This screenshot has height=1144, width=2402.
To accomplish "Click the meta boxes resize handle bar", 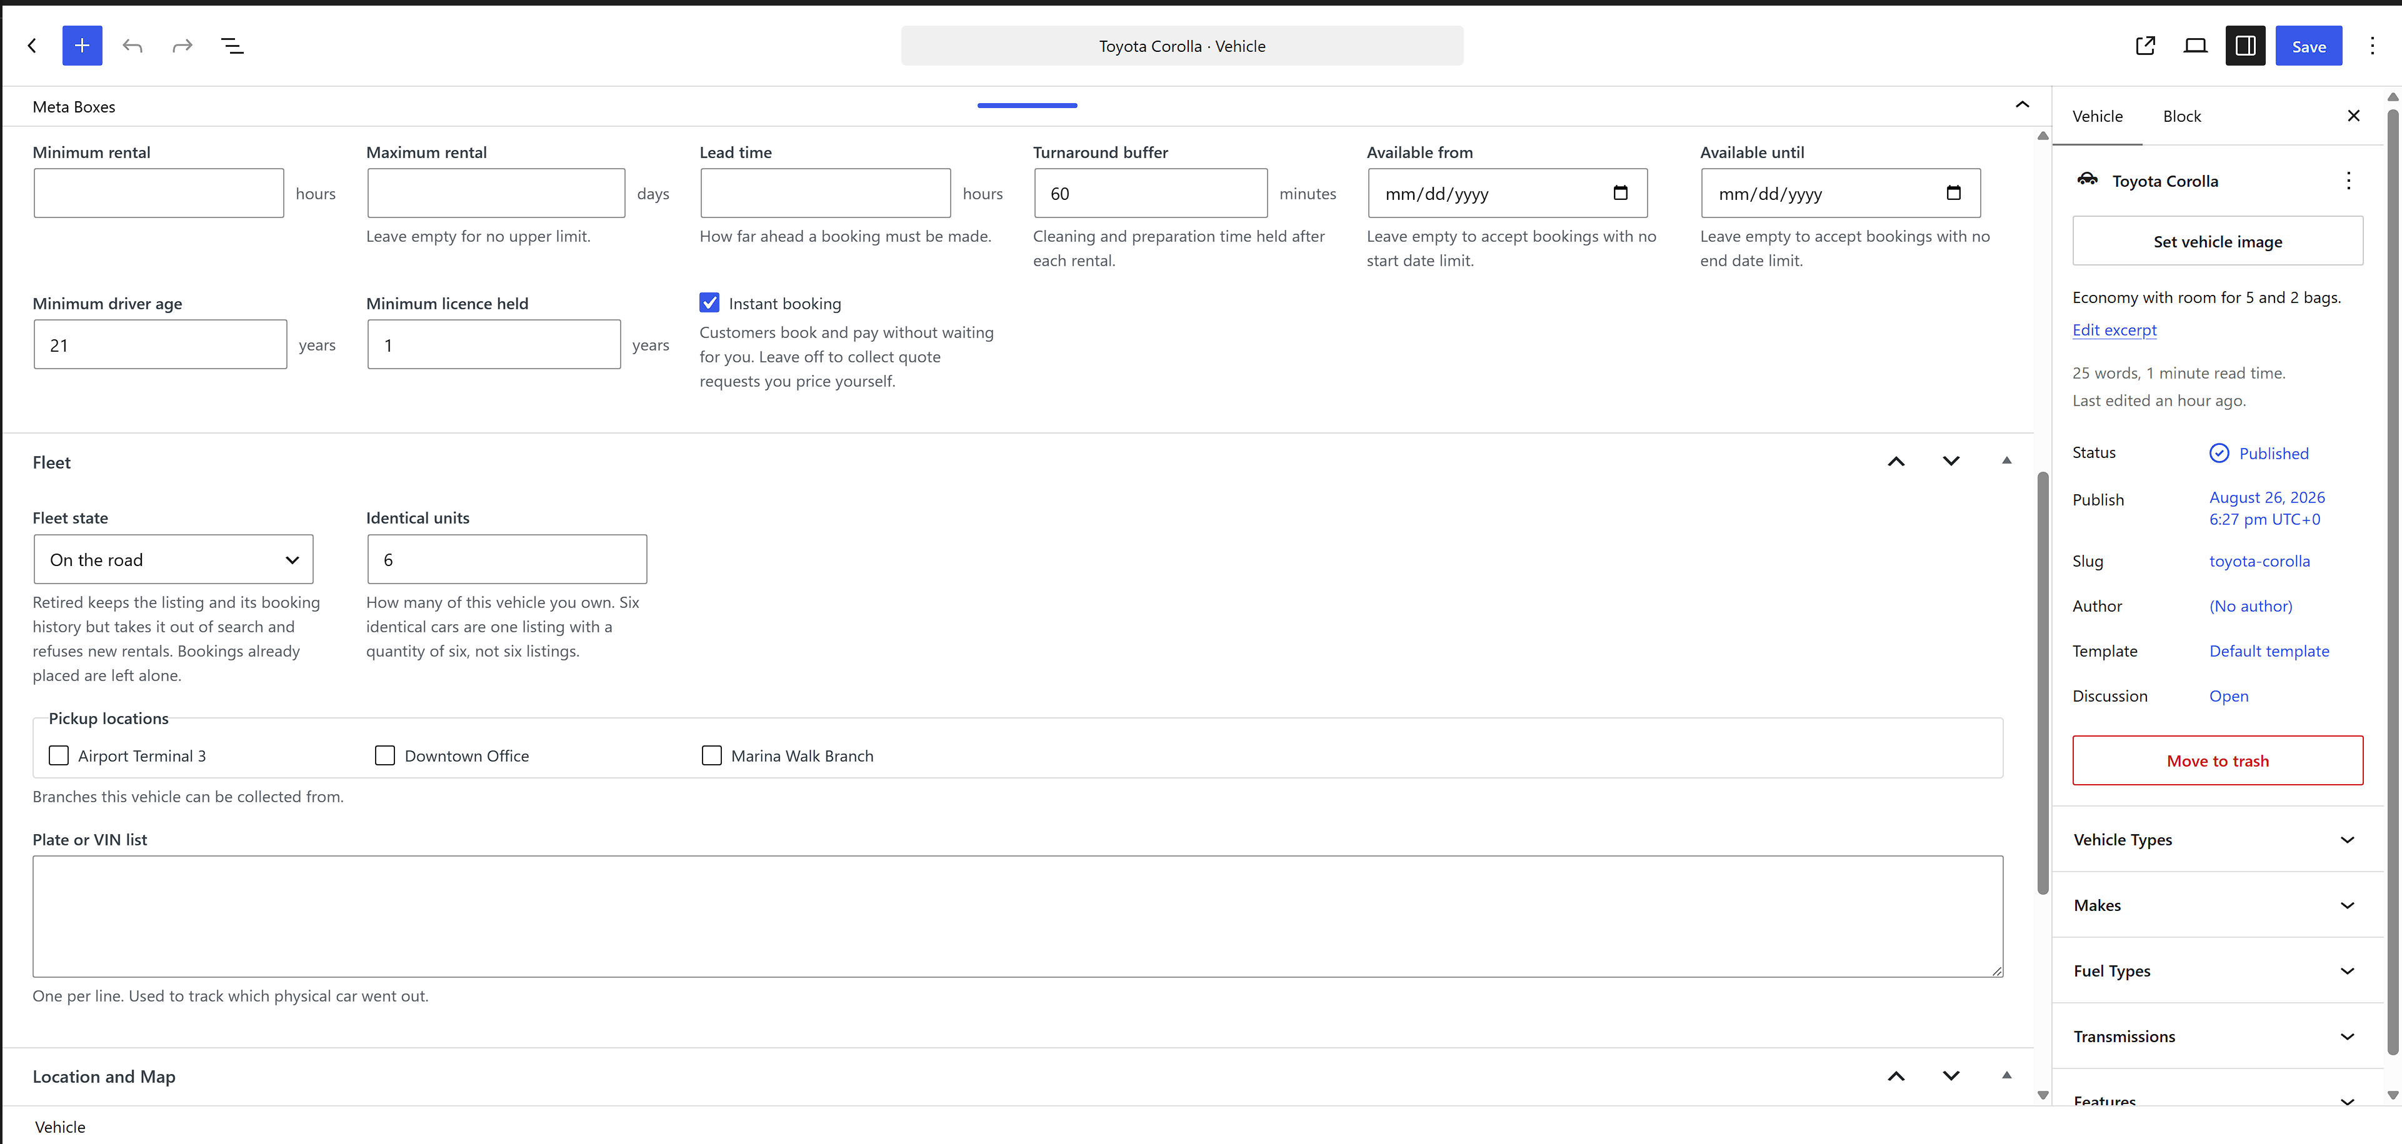I will [1027, 106].
